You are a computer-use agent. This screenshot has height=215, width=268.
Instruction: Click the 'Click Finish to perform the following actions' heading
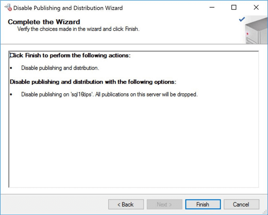click(x=70, y=55)
